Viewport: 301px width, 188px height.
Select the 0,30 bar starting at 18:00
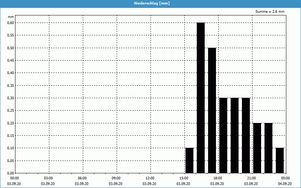tap(223, 135)
